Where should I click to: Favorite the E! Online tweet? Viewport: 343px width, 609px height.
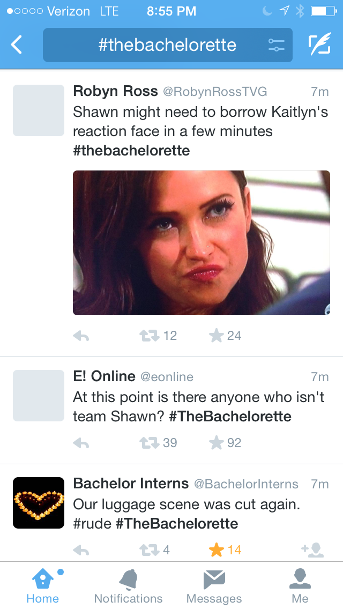(216, 443)
